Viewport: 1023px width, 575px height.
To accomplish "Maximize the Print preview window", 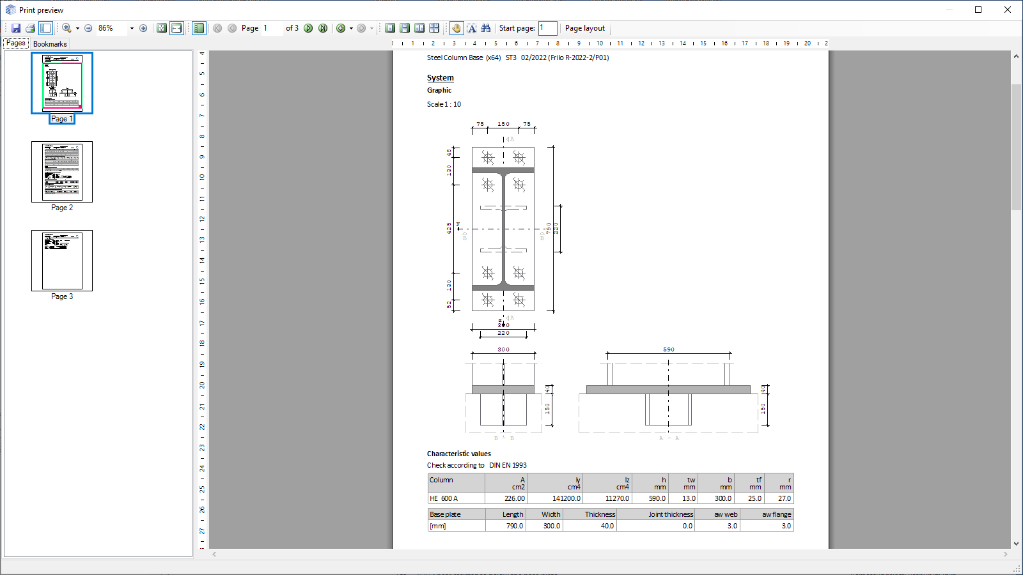I will (x=978, y=10).
